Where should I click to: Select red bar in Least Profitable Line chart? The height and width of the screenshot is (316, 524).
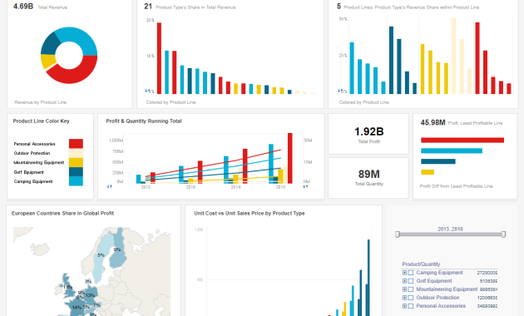point(462,140)
